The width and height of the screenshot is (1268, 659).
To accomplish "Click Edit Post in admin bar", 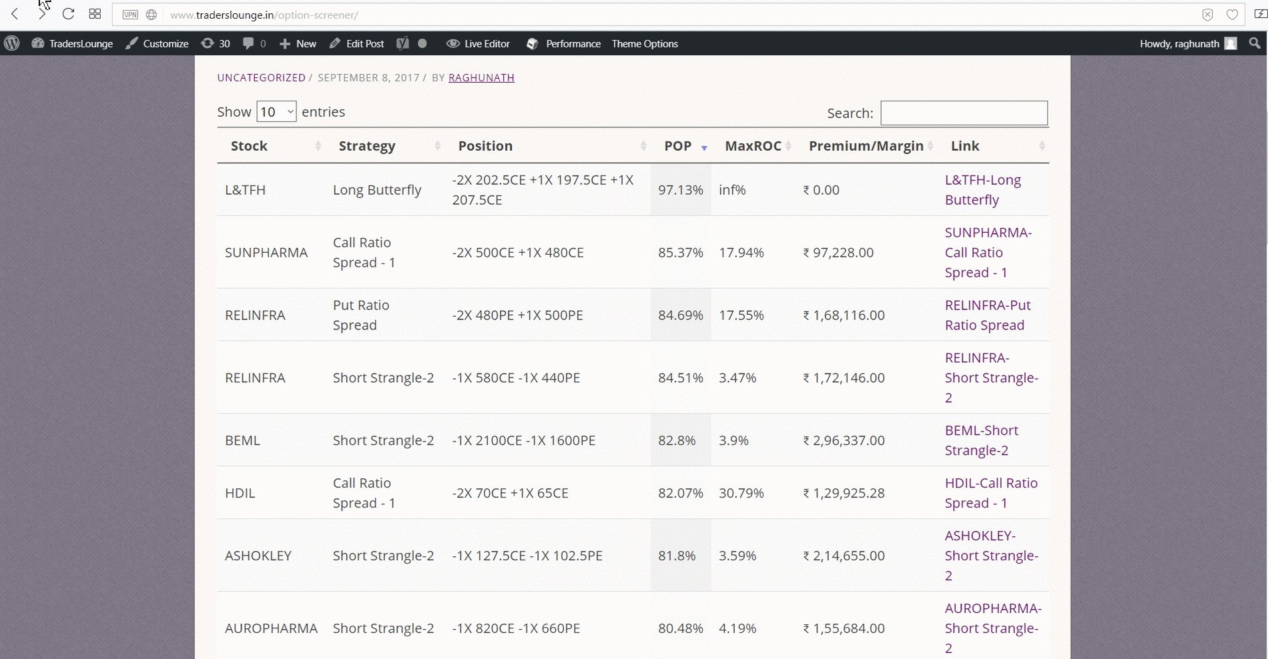I will pos(356,43).
